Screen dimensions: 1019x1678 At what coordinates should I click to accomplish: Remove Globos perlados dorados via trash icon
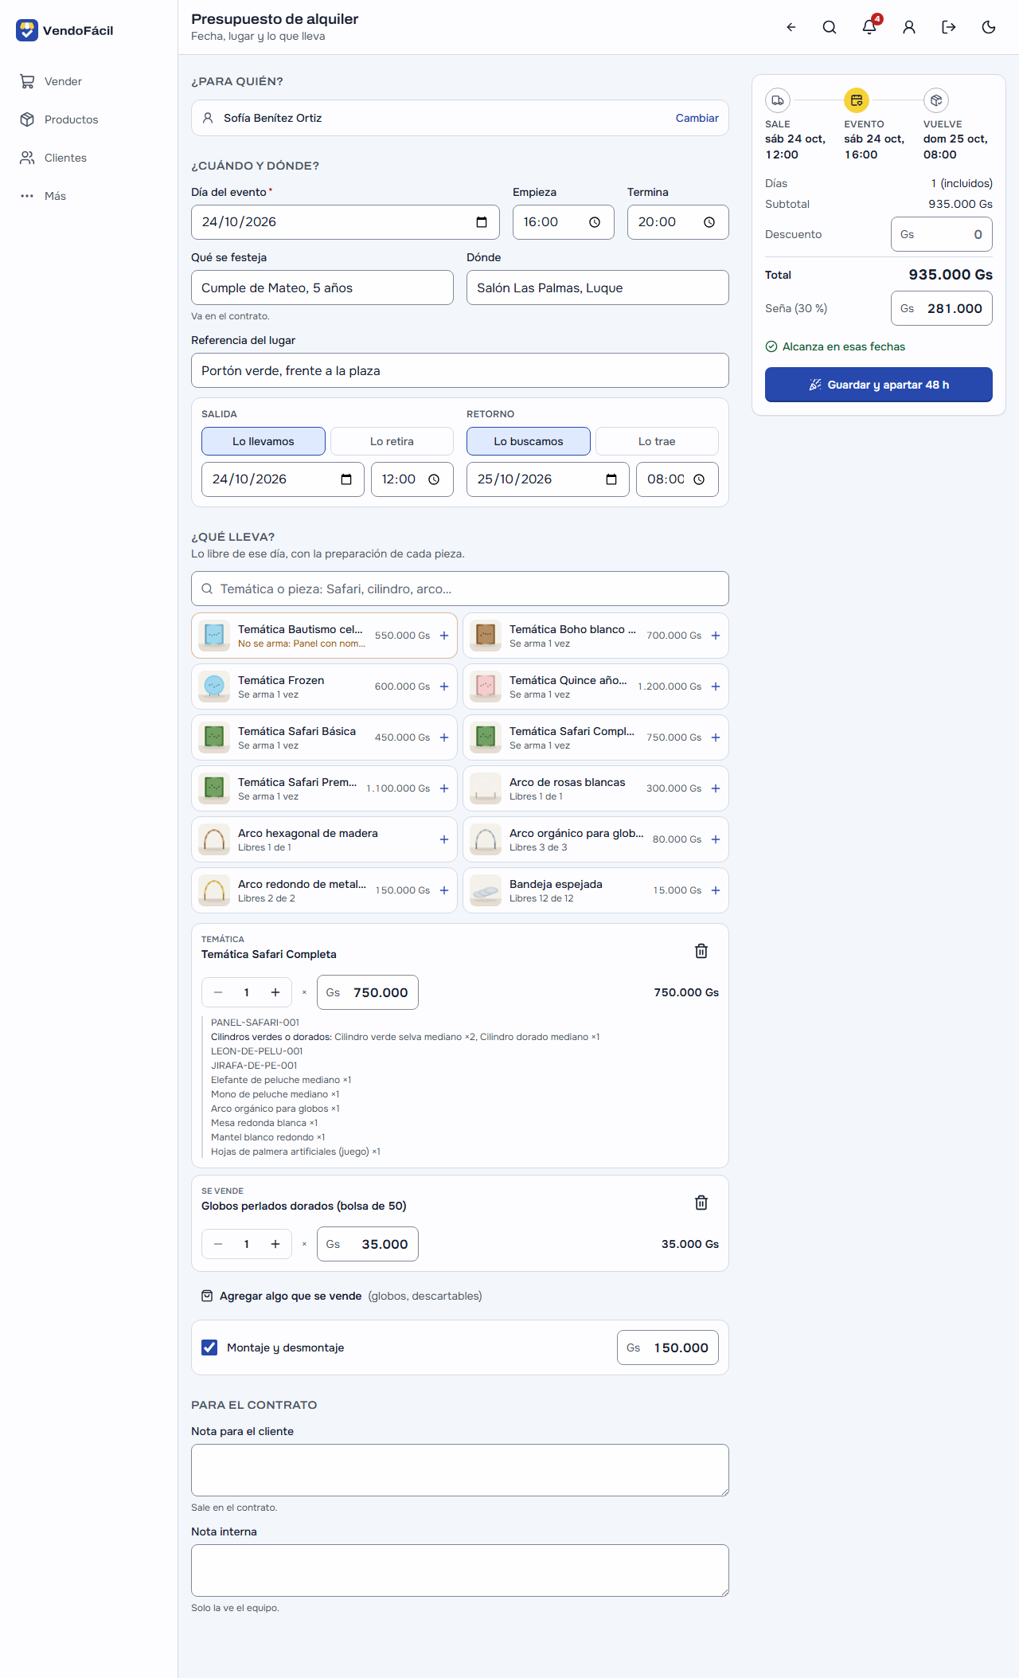tap(701, 1203)
